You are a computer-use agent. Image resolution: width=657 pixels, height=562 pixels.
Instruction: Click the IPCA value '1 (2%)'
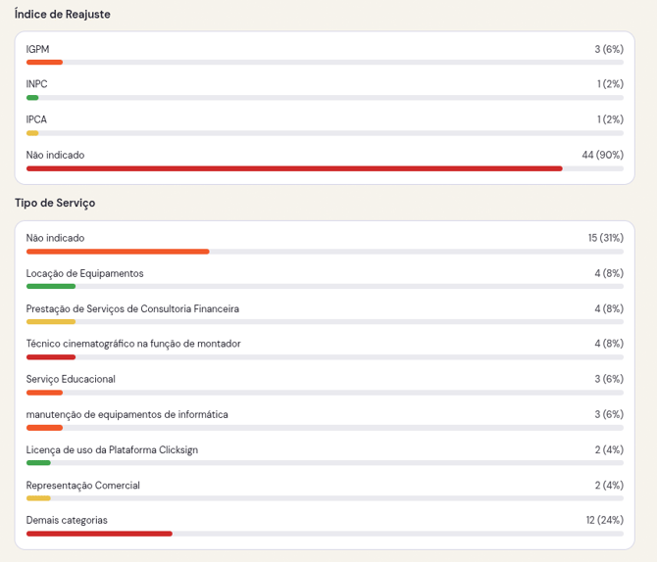pos(610,119)
